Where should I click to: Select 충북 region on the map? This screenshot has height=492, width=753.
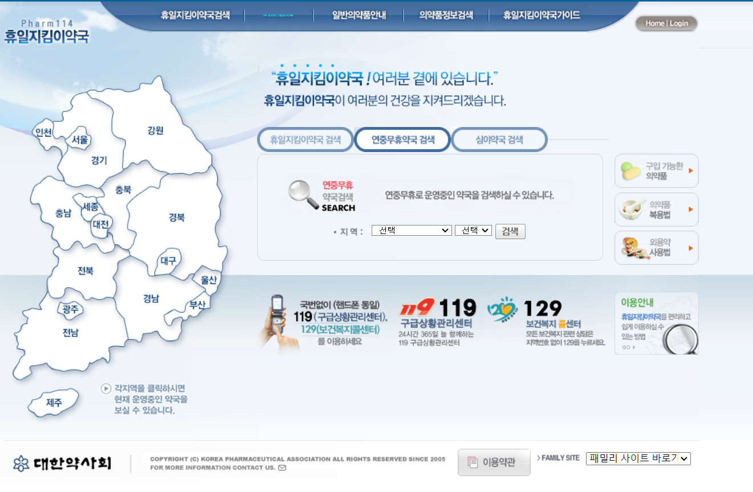coord(123,189)
